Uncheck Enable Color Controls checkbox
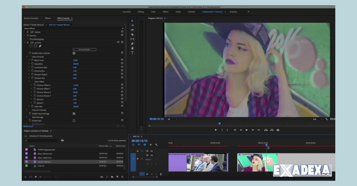The image size is (357, 186). click(x=74, y=53)
